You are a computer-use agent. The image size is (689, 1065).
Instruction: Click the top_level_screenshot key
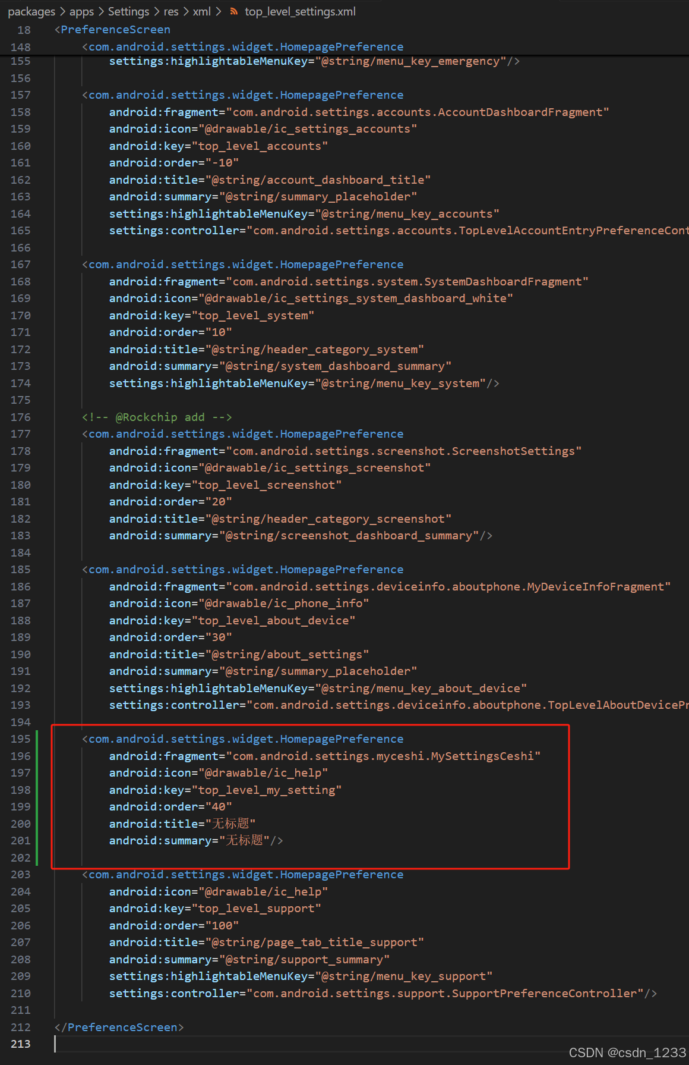pos(267,485)
